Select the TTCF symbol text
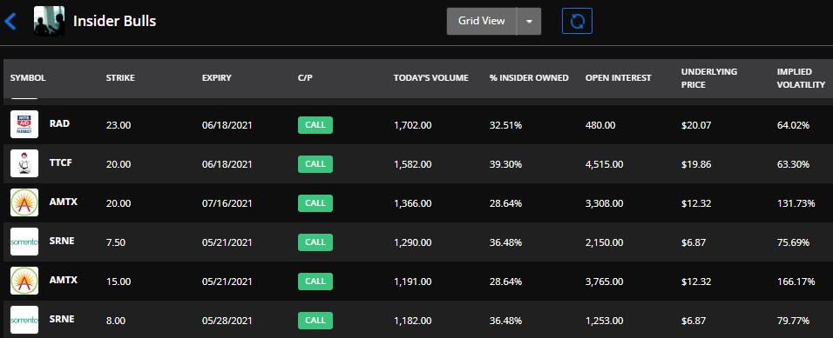833x338 pixels. point(61,162)
